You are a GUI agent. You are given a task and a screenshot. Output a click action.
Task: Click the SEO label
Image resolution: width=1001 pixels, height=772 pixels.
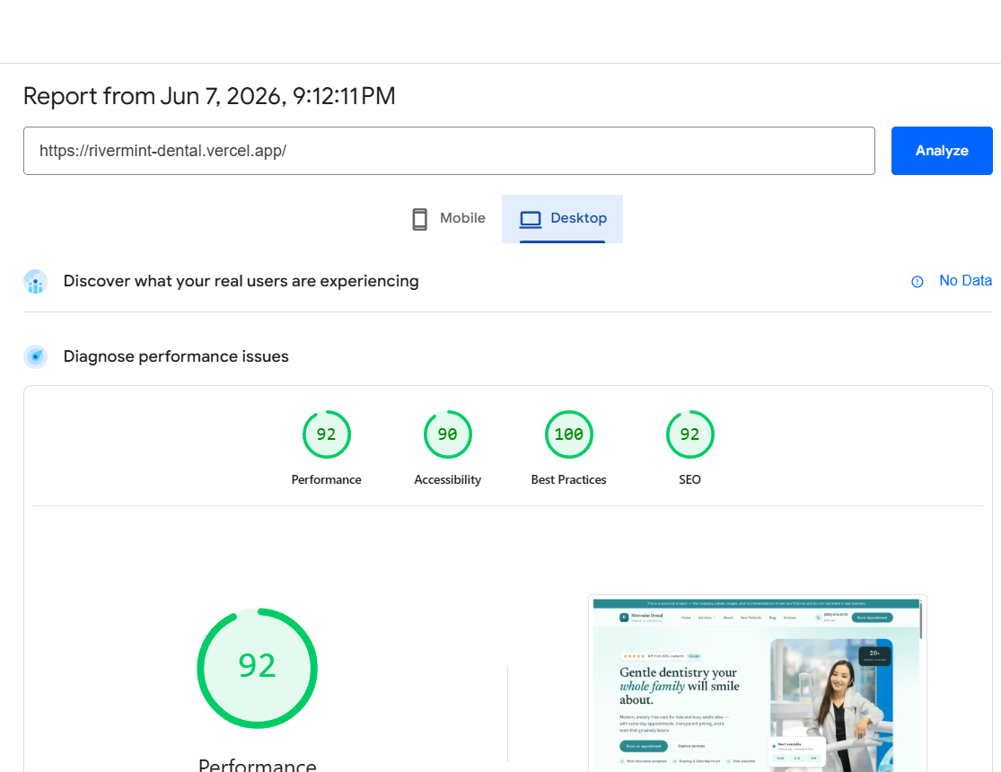point(689,479)
